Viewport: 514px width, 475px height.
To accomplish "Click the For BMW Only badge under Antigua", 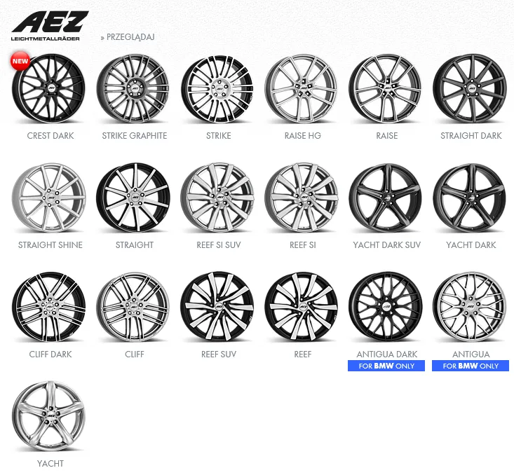I will pos(471,366).
